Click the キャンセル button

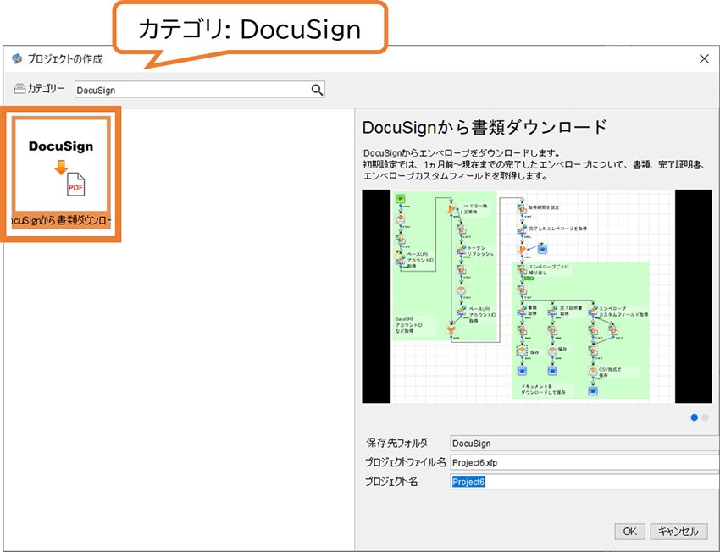click(678, 532)
